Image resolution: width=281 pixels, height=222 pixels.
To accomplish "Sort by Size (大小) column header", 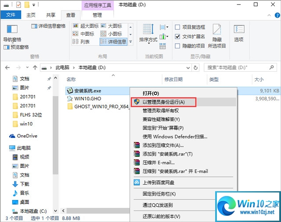I will [x=259, y=79].
